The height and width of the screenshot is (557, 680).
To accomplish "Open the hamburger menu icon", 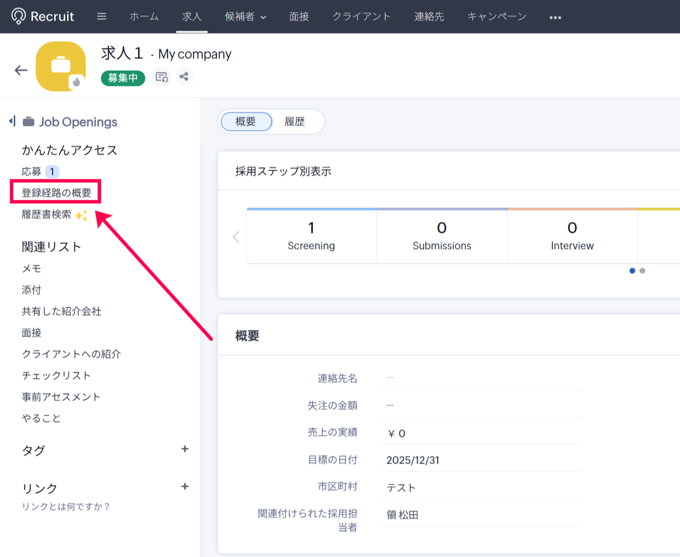I will 101,17.
